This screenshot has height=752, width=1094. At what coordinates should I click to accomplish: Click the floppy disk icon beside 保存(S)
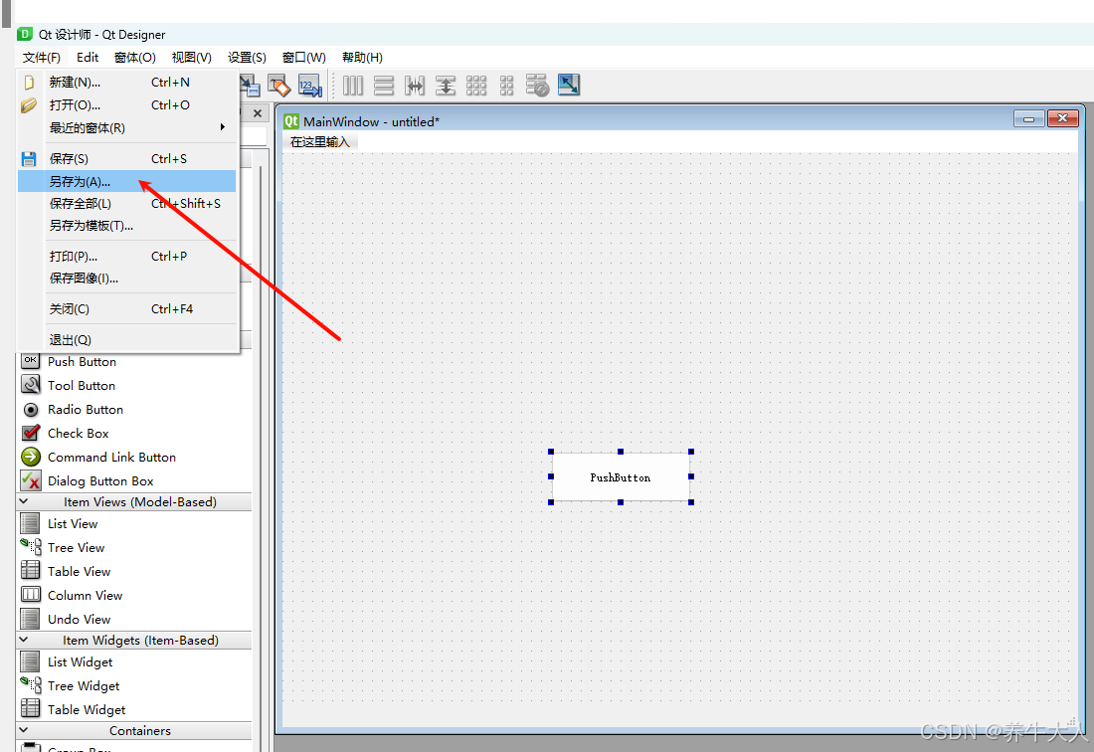[x=29, y=159]
